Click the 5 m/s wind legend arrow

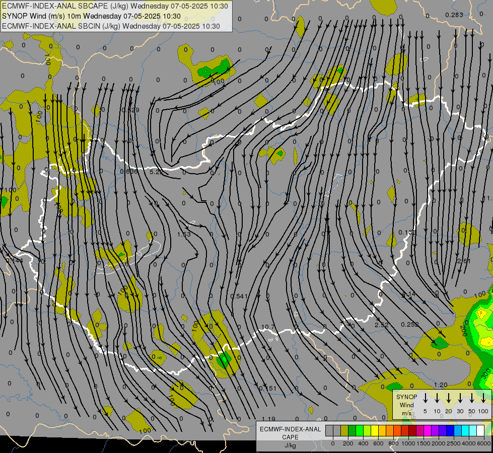coord(426,398)
